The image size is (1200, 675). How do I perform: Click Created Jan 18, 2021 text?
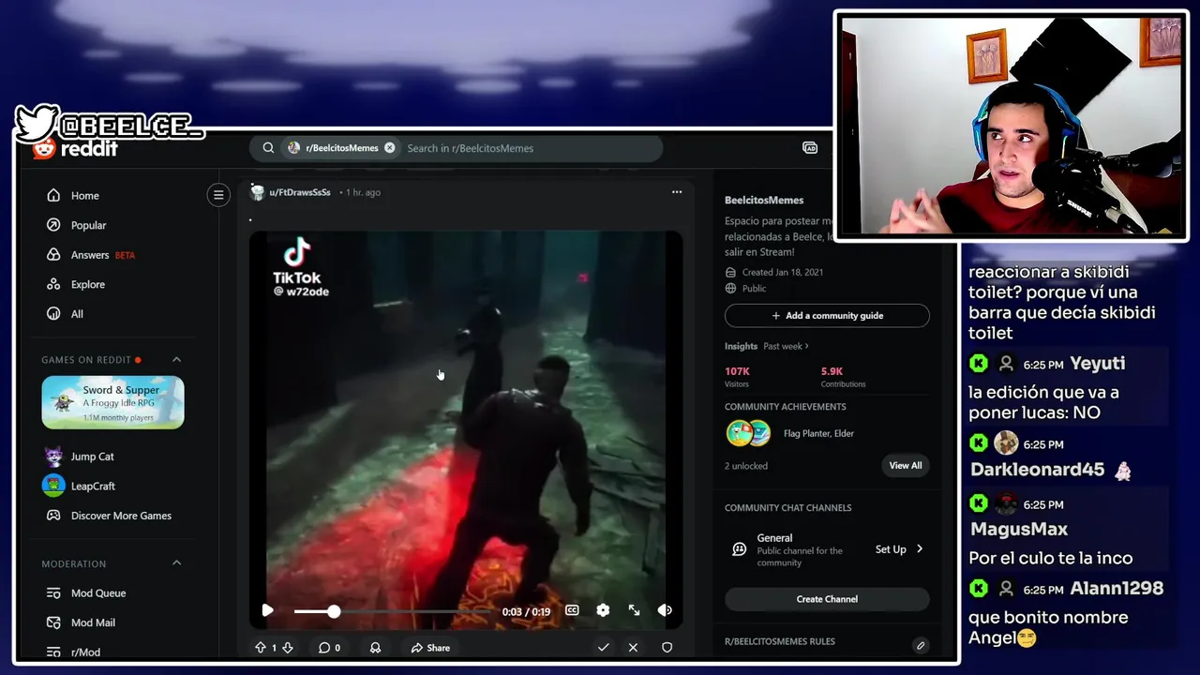(782, 272)
